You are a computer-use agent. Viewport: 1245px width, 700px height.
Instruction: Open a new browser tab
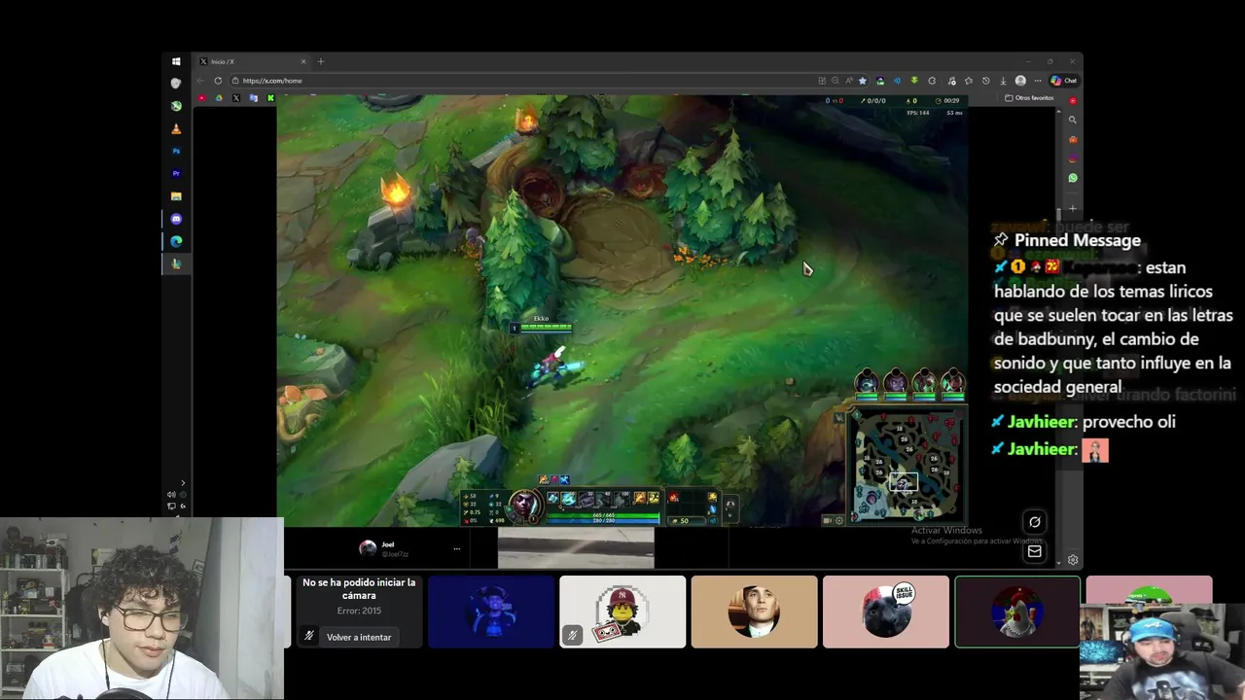tap(321, 61)
